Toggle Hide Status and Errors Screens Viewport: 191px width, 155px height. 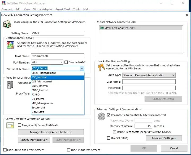click(5, 150)
